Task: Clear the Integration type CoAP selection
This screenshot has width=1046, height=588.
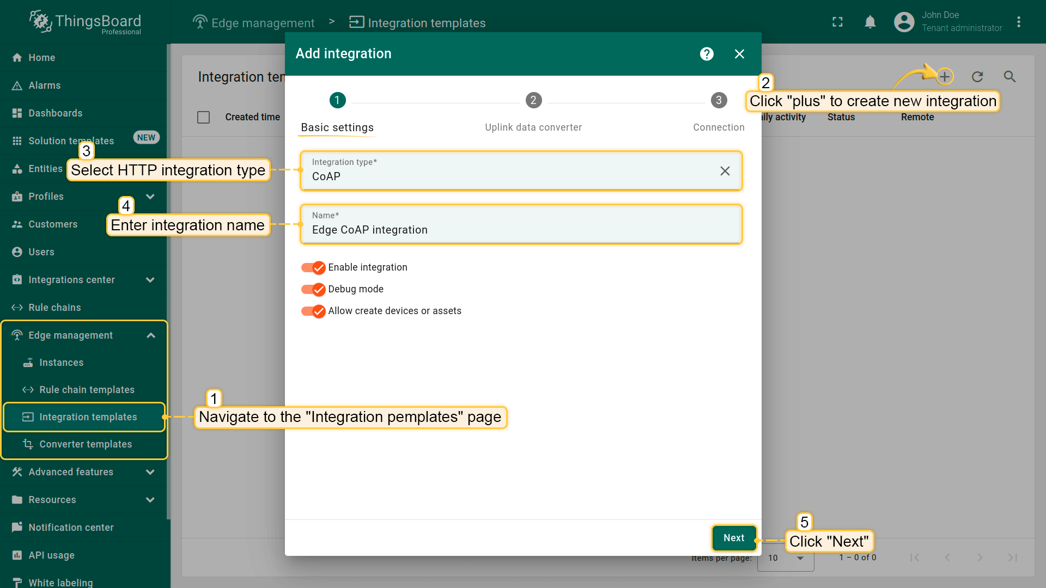Action: [x=725, y=171]
